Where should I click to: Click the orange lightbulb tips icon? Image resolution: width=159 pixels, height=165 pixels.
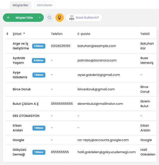(60, 18)
